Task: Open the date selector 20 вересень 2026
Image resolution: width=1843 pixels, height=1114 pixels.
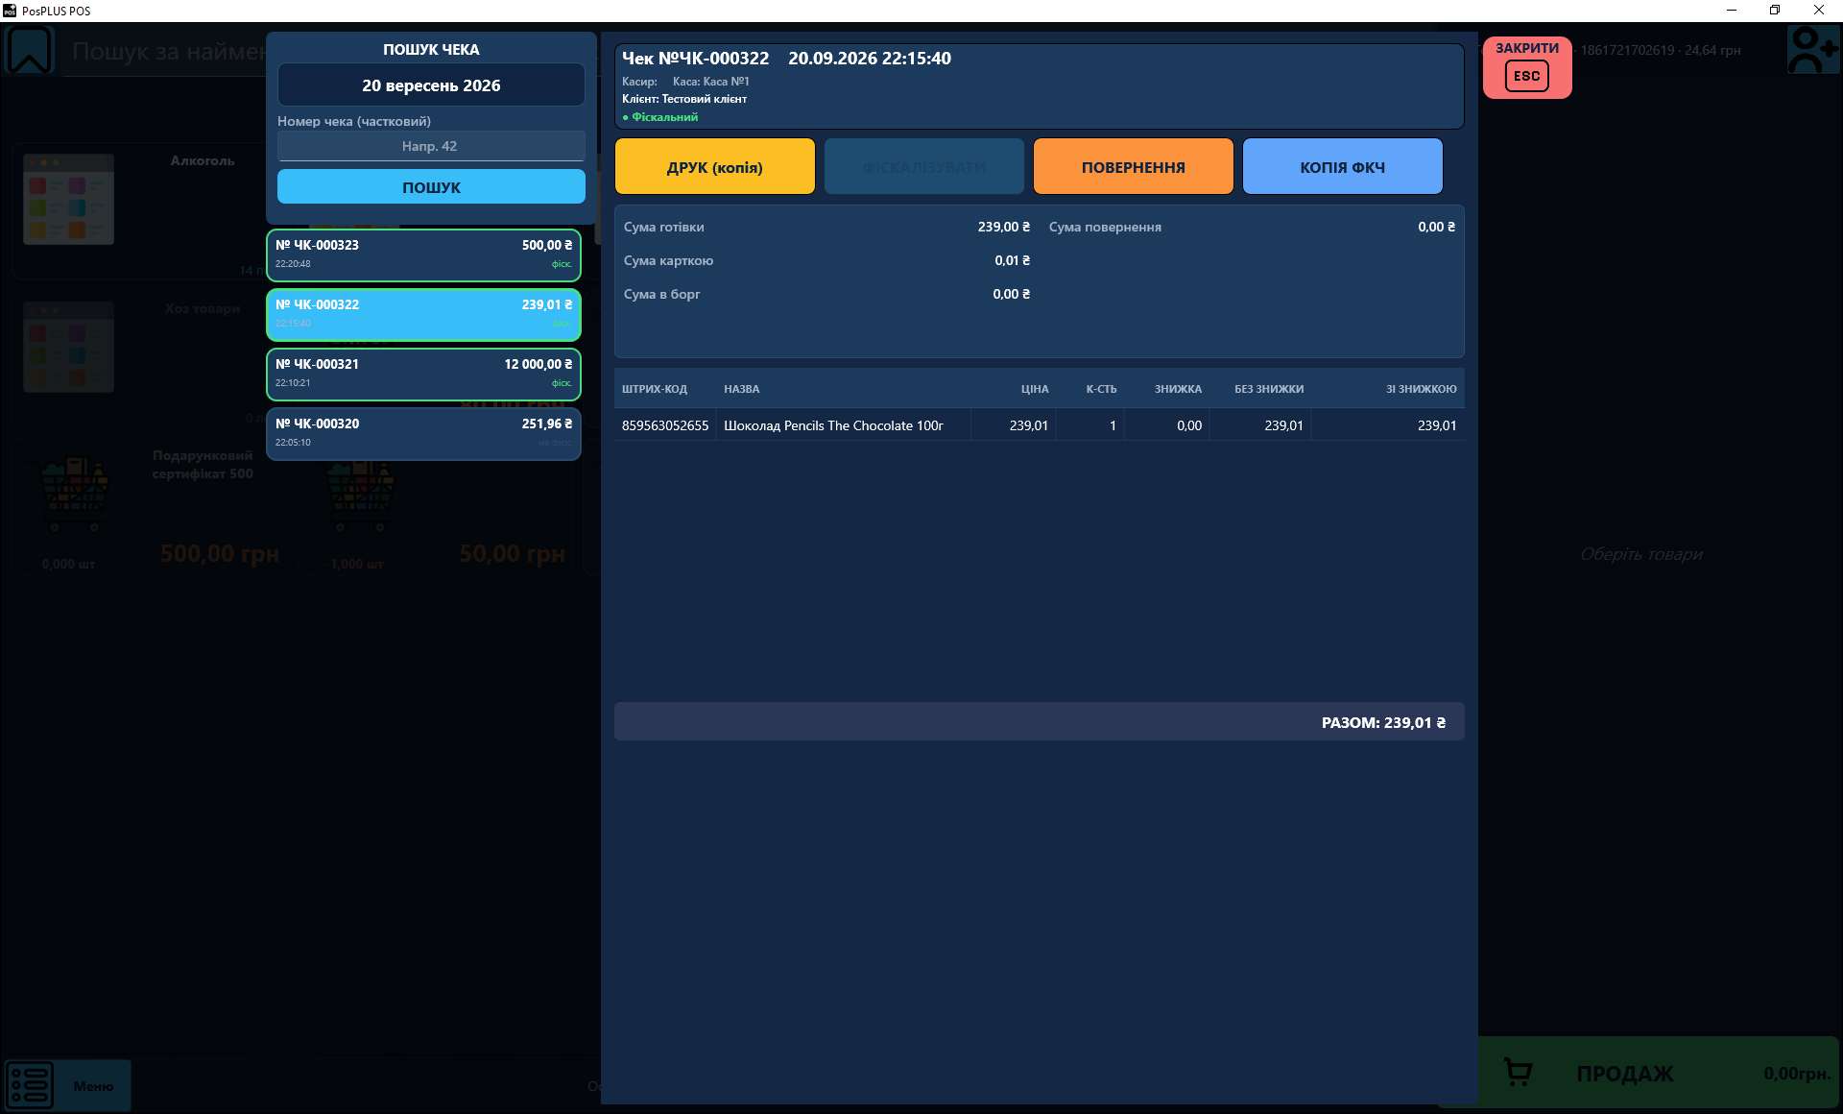Action: coord(431,85)
